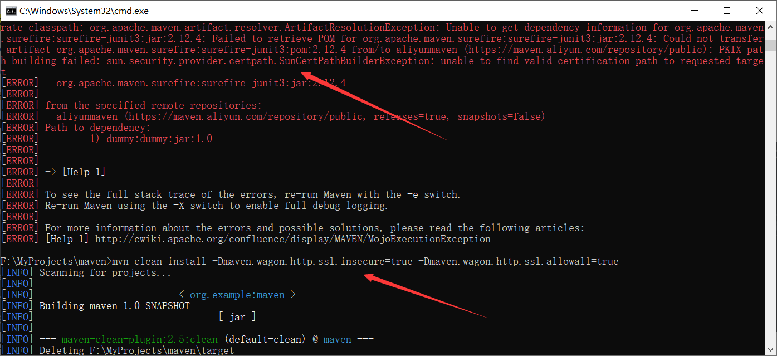Screen dimensions: 777x356
Task: Click 'org.example:maven' header text
Action: pyautogui.click(x=237, y=295)
